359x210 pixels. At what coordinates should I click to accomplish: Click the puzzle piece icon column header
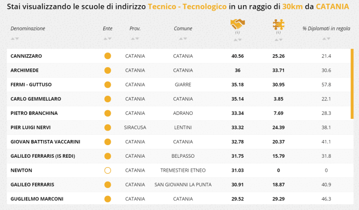point(279,24)
